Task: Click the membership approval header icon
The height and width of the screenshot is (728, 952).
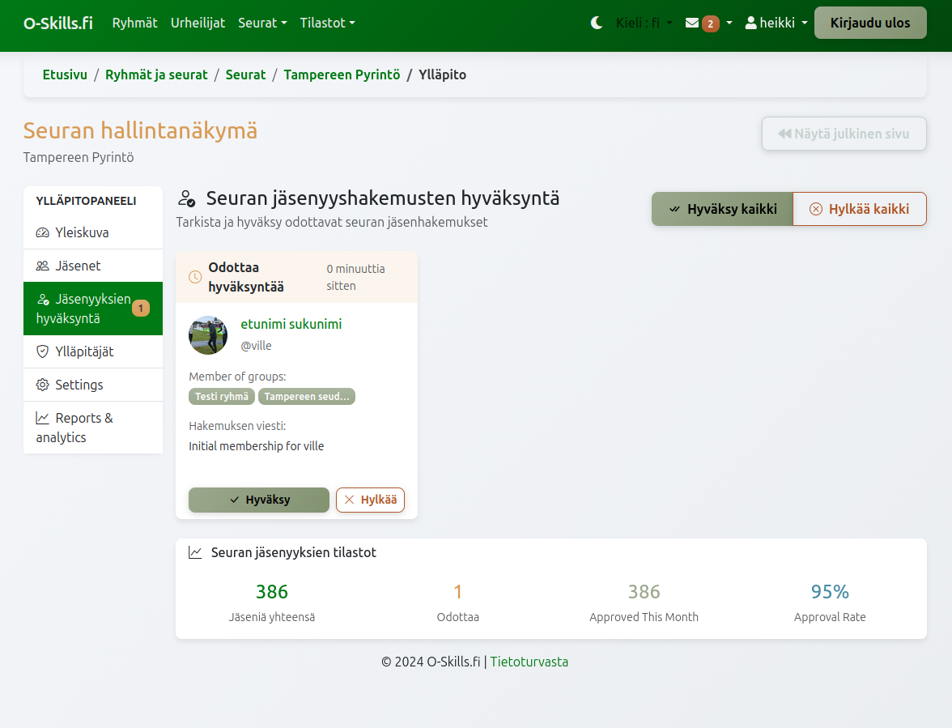Action: [x=187, y=196]
